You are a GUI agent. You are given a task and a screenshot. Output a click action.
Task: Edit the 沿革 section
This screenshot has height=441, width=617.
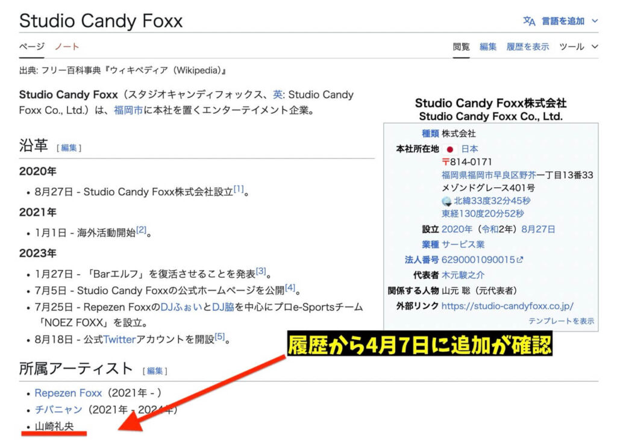[x=69, y=148]
